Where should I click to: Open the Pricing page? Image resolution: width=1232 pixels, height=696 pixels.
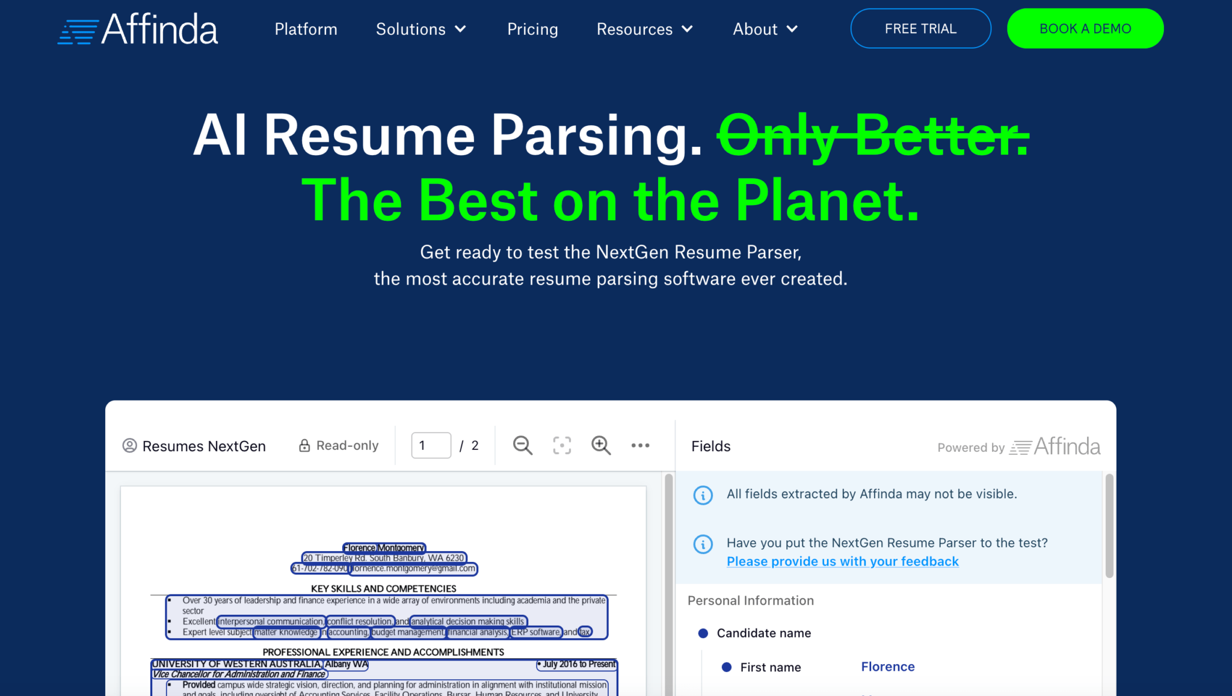tap(532, 29)
